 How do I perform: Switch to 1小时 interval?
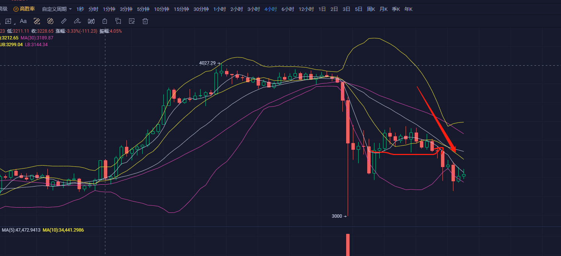(x=220, y=9)
